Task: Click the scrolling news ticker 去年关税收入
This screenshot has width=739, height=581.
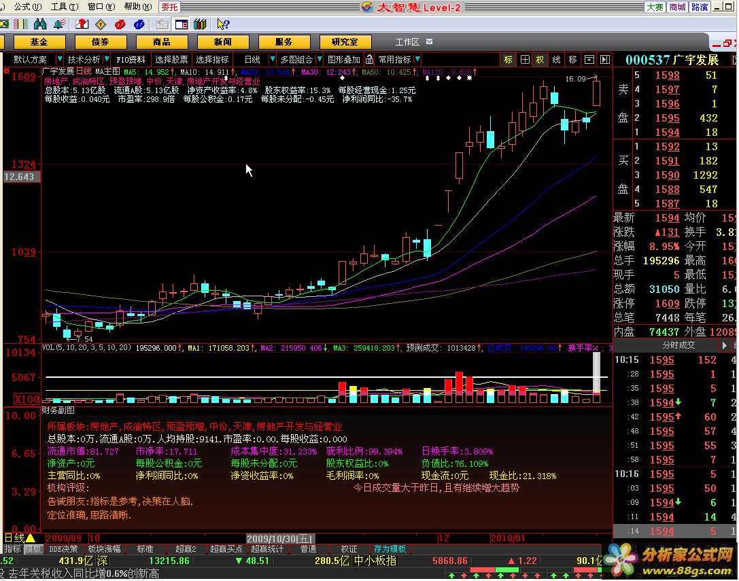Action: 84,574
